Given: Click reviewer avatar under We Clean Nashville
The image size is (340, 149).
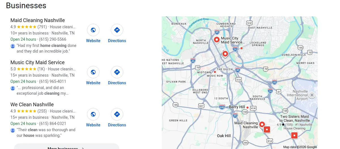Looking at the screenshot, I should click(13, 130).
